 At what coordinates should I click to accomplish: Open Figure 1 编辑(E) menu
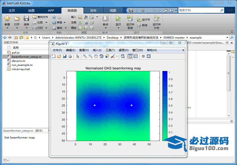[70, 50]
